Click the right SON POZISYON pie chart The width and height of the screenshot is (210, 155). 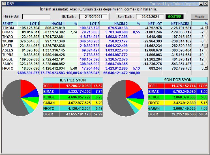click(126, 98)
